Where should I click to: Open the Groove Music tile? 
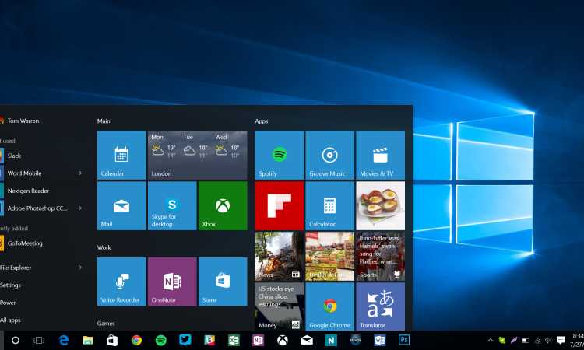coord(330,155)
